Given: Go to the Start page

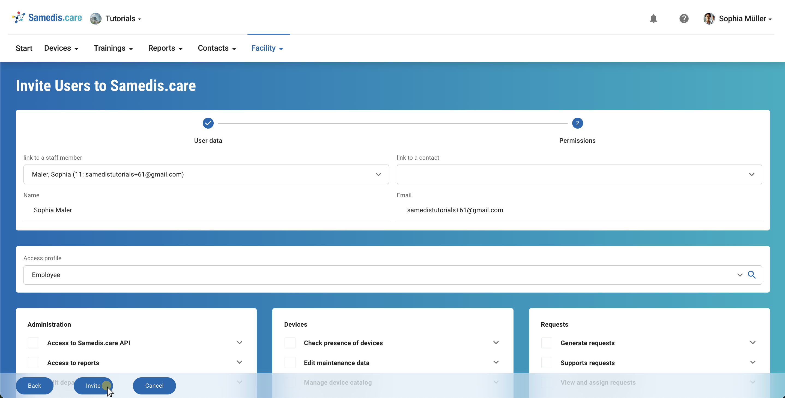Looking at the screenshot, I should pos(24,48).
